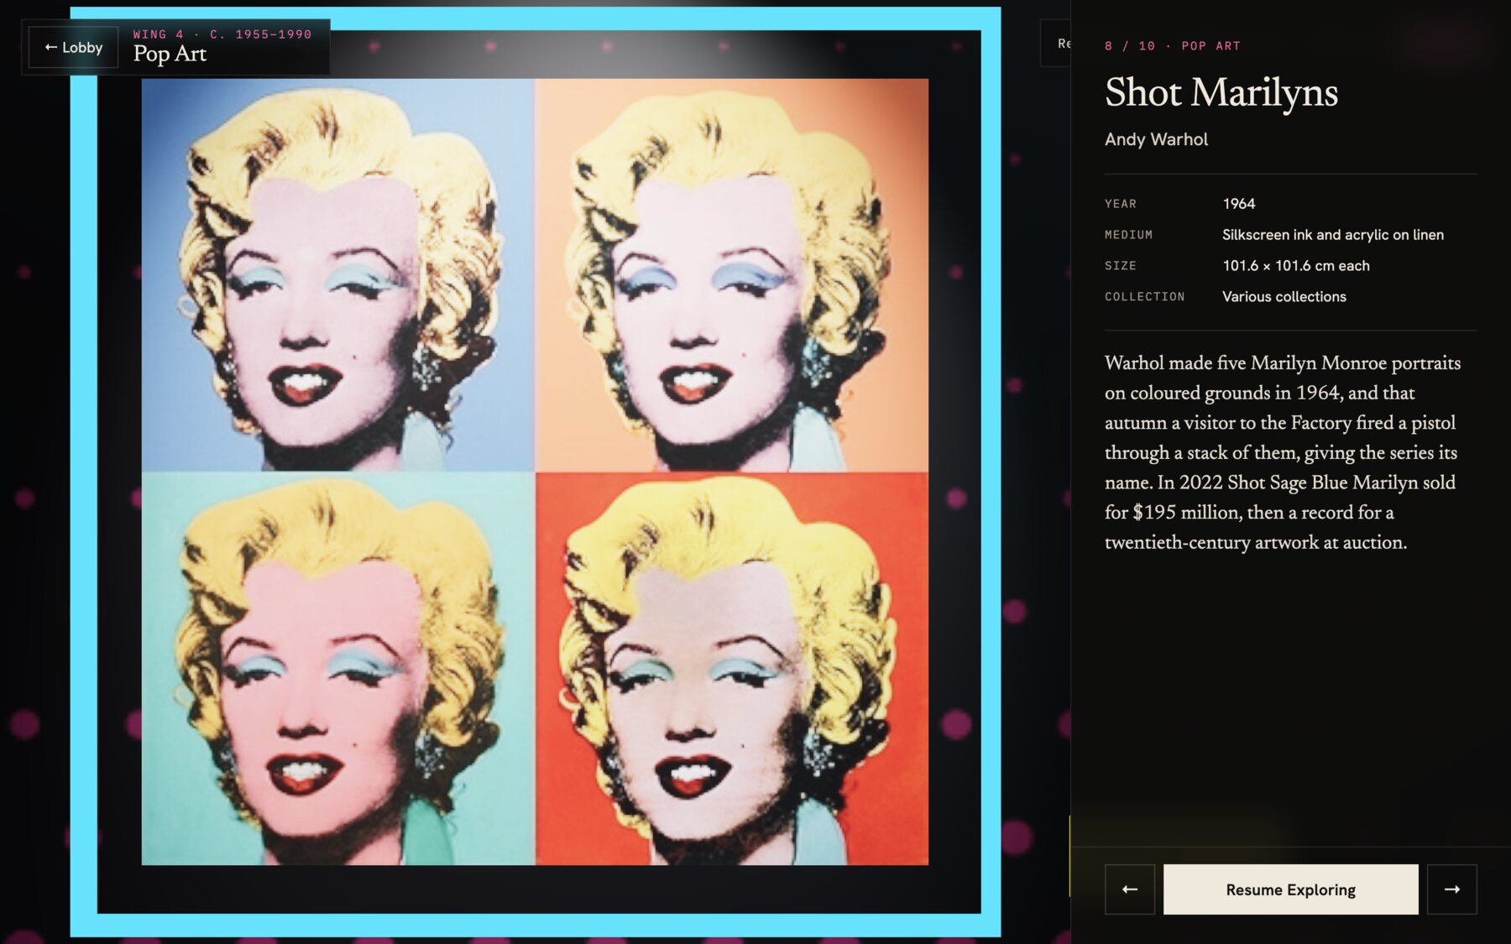Go to the next artwork with the right arrow

click(x=1452, y=889)
